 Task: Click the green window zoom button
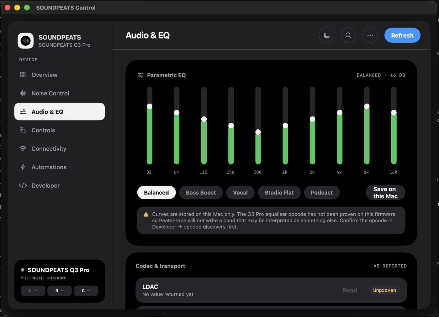(27, 8)
